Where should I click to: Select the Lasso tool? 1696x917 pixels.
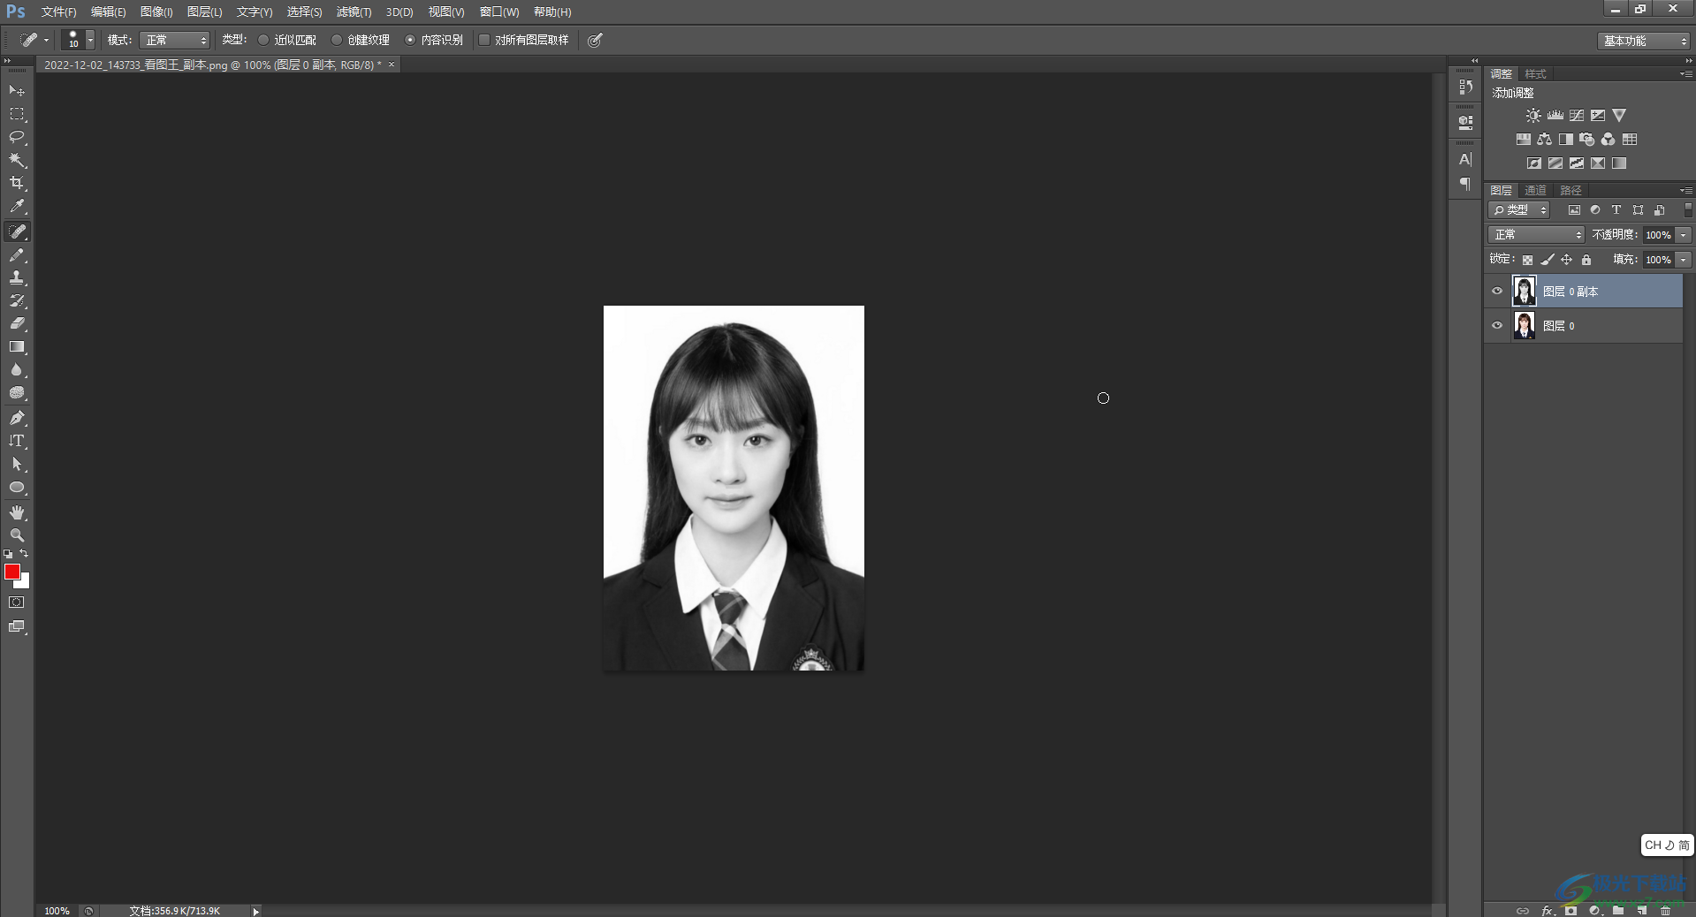[17, 137]
